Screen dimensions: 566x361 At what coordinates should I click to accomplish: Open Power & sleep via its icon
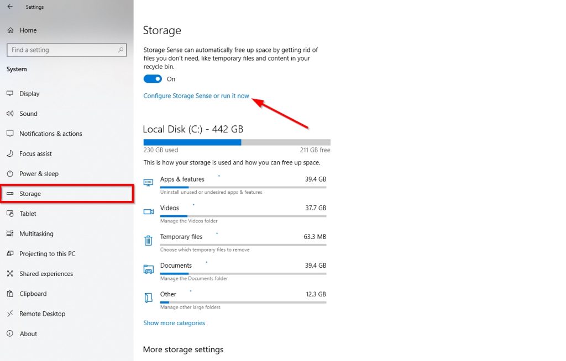(x=11, y=174)
